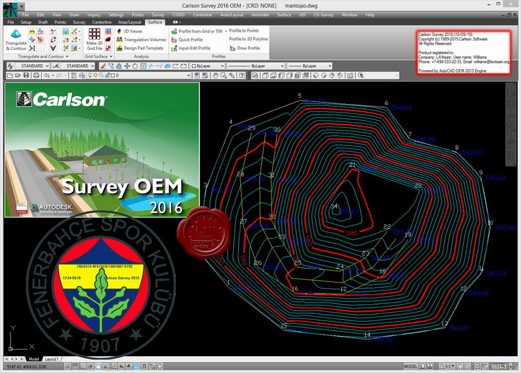Expand the Grid Surface panel
The image size is (521, 373).
pyautogui.click(x=99, y=57)
